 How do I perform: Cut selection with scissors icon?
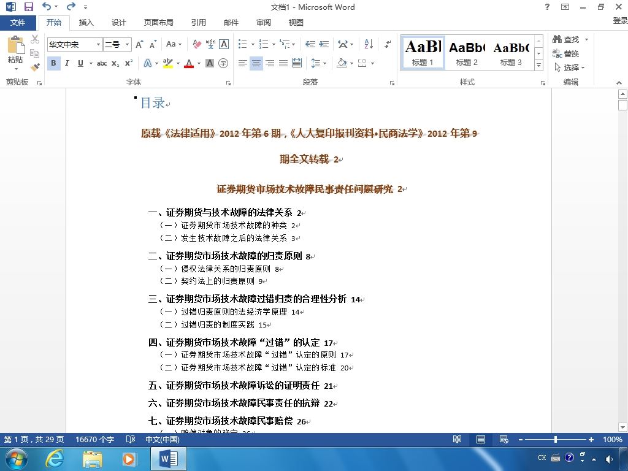pos(35,39)
